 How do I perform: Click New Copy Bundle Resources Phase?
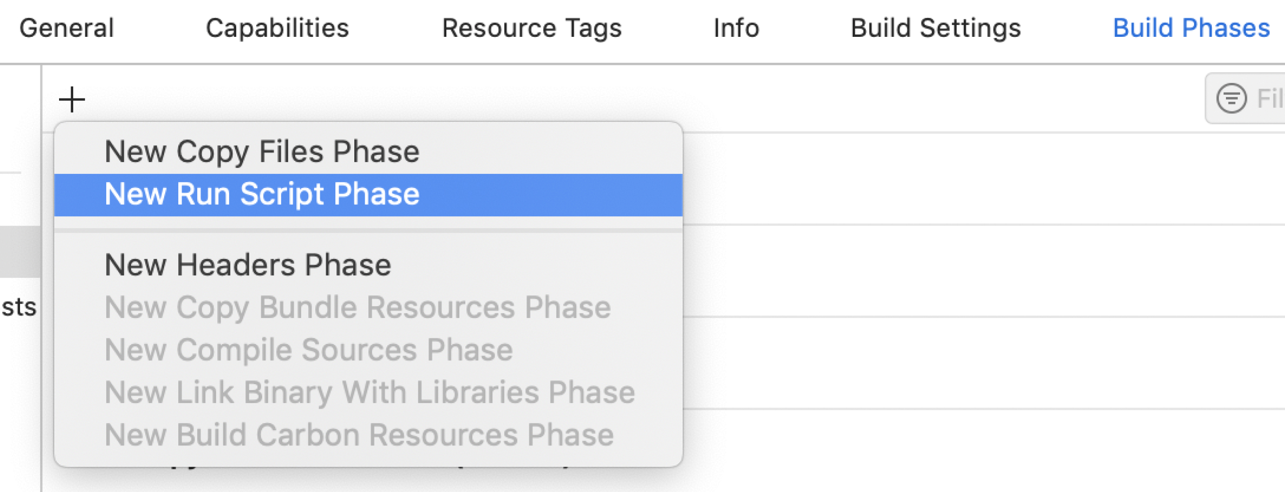358,308
